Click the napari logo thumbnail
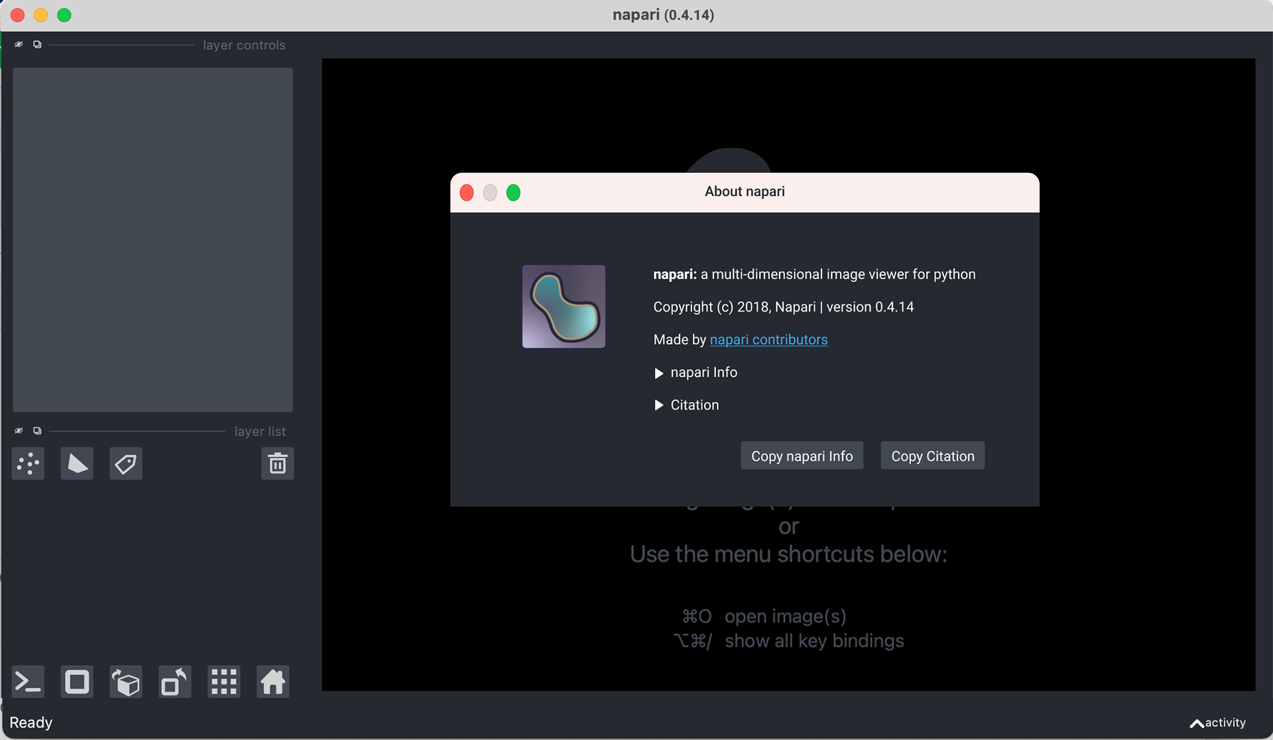This screenshot has width=1273, height=740. 564,306
